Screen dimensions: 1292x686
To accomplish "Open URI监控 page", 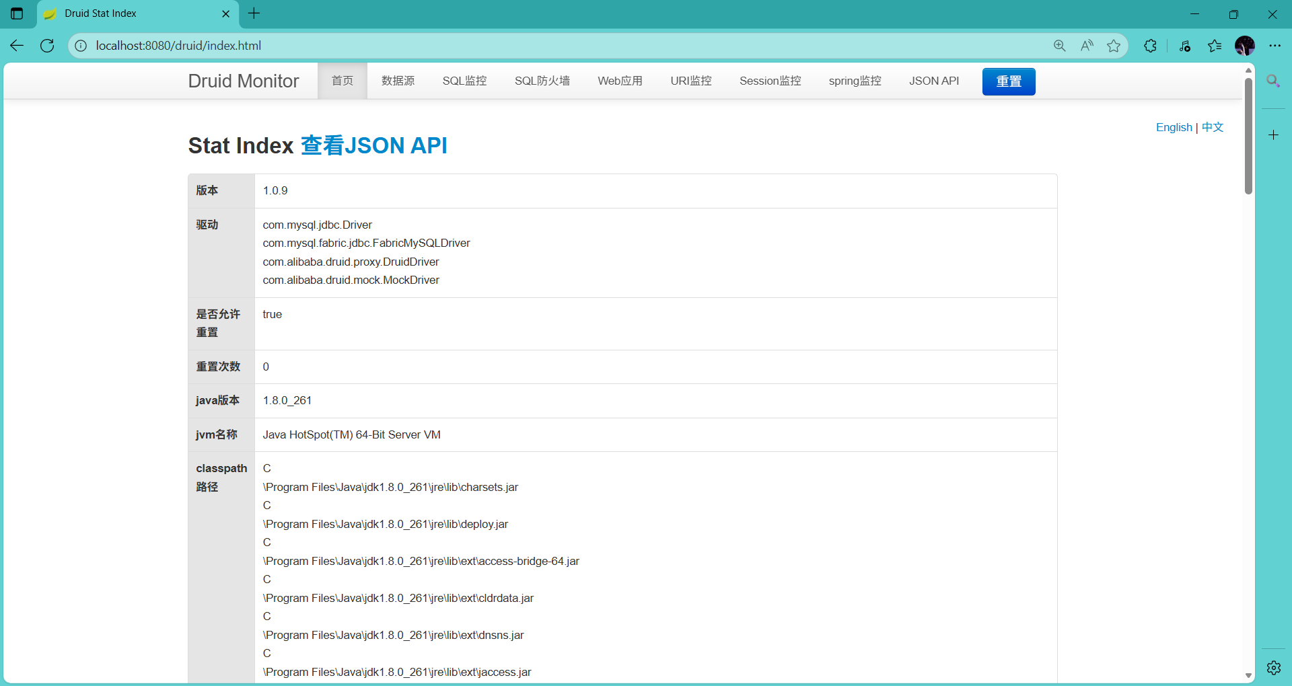I will (x=691, y=81).
